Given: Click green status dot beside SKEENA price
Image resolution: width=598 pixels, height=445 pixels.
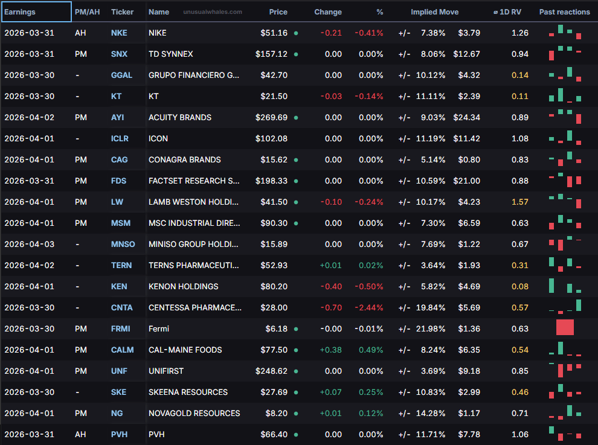Looking at the screenshot, I should (x=296, y=392).
